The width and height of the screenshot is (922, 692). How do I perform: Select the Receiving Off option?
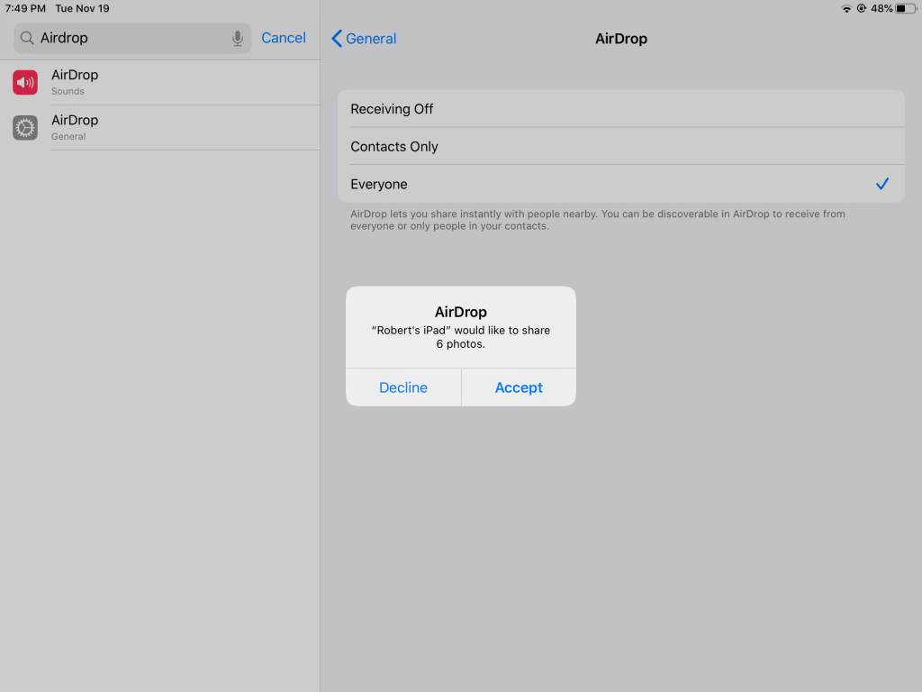tap(392, 109)
